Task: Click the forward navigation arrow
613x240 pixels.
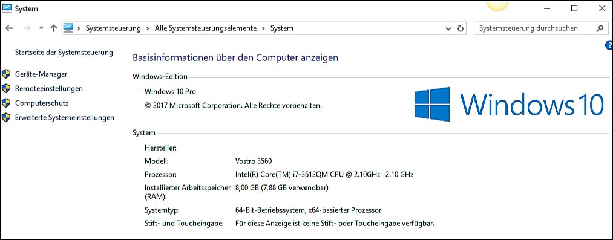Action: [27, 28]
